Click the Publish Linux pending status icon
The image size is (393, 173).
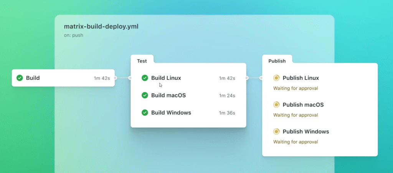276,78
